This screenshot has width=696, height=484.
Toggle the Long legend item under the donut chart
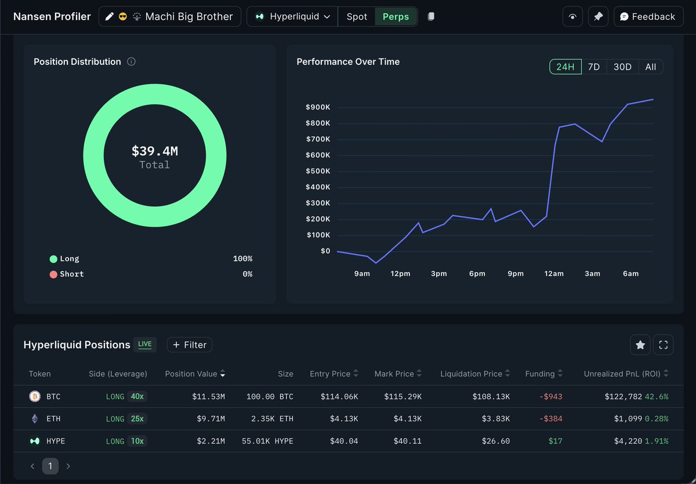point(64,259)
